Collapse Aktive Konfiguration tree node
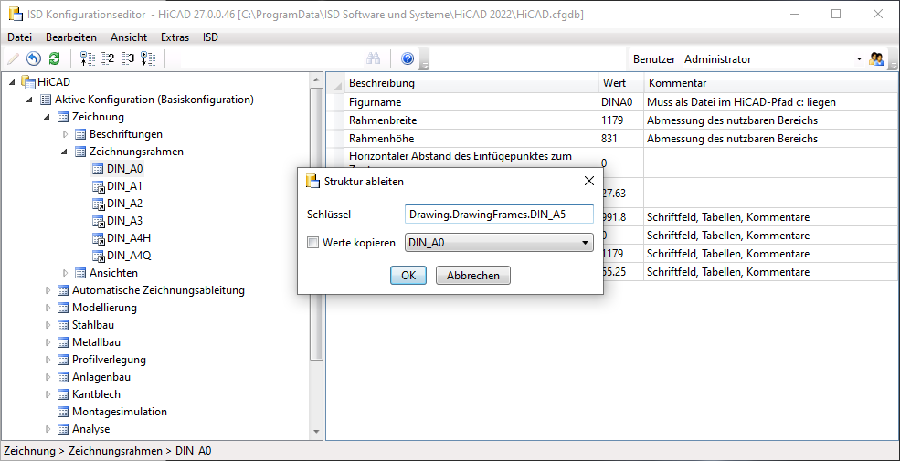Viewport: 900px width, 461px height. coord(30,100)
